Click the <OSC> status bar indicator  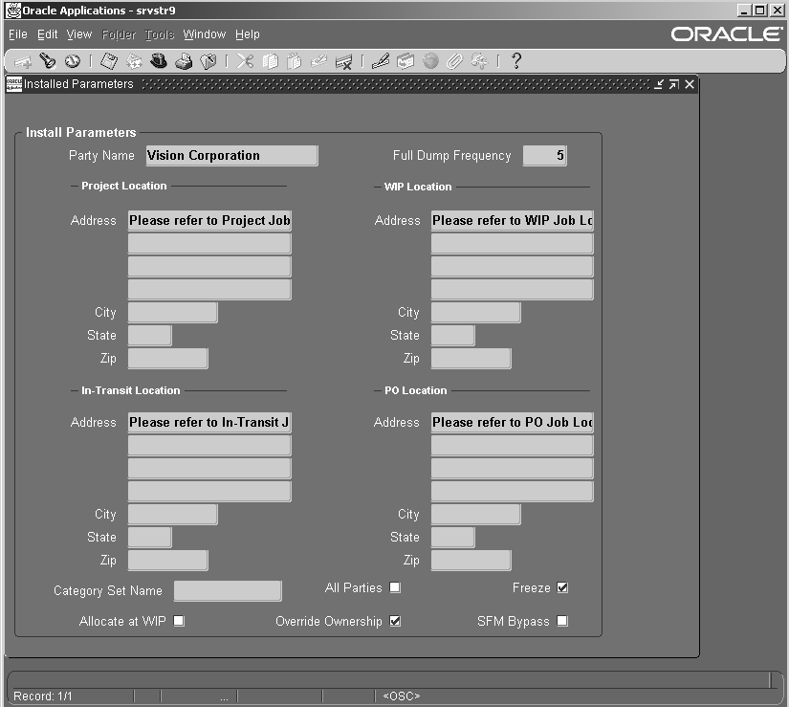(x=402, y=696)
